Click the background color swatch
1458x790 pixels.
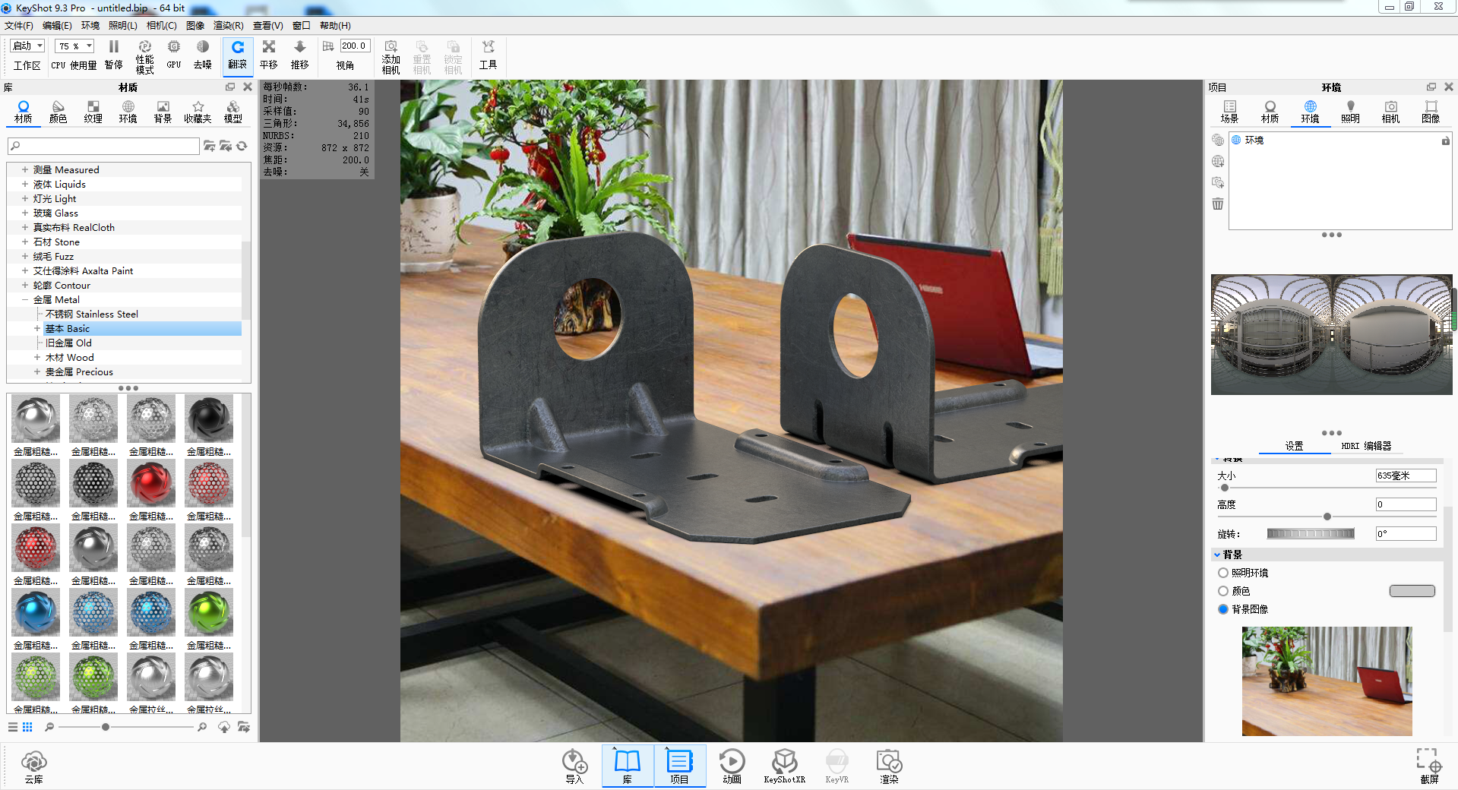[1412, 591]
